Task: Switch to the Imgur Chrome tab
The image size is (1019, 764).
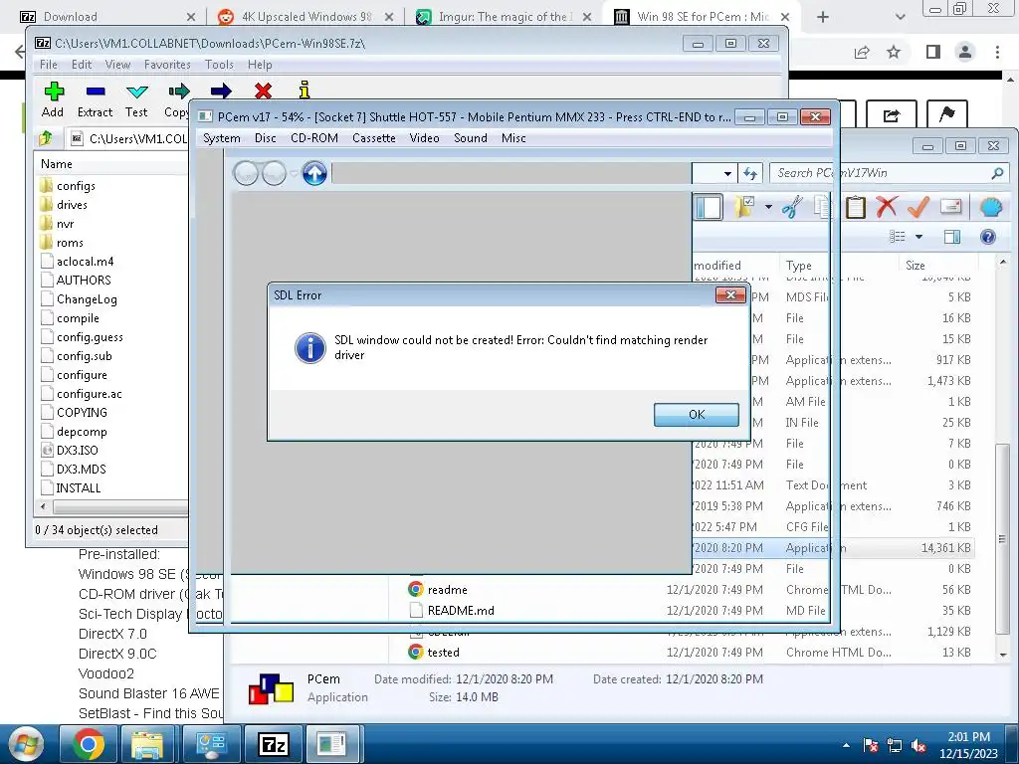Action: point(504,17)
